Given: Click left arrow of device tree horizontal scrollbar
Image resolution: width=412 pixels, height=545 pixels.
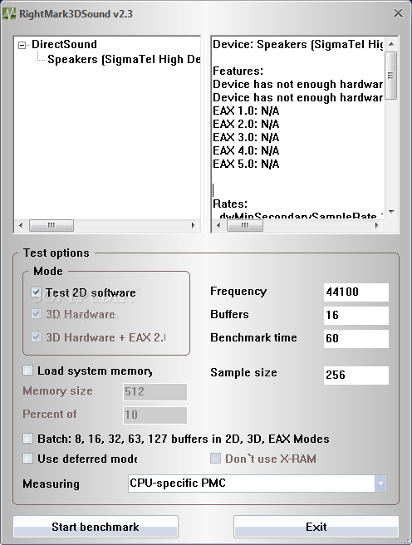Looking at the screenshot, I should 21,226.
